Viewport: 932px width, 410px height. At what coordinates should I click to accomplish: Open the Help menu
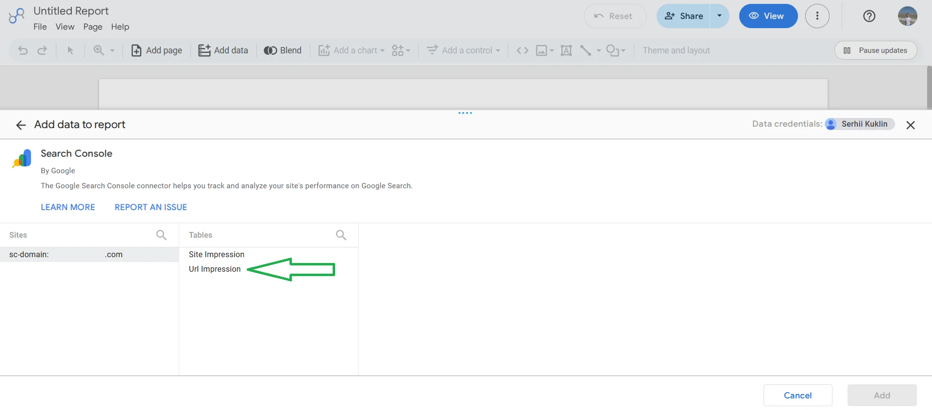(120, 27)
